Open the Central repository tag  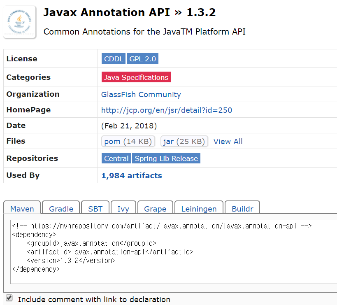pos(116,158)
